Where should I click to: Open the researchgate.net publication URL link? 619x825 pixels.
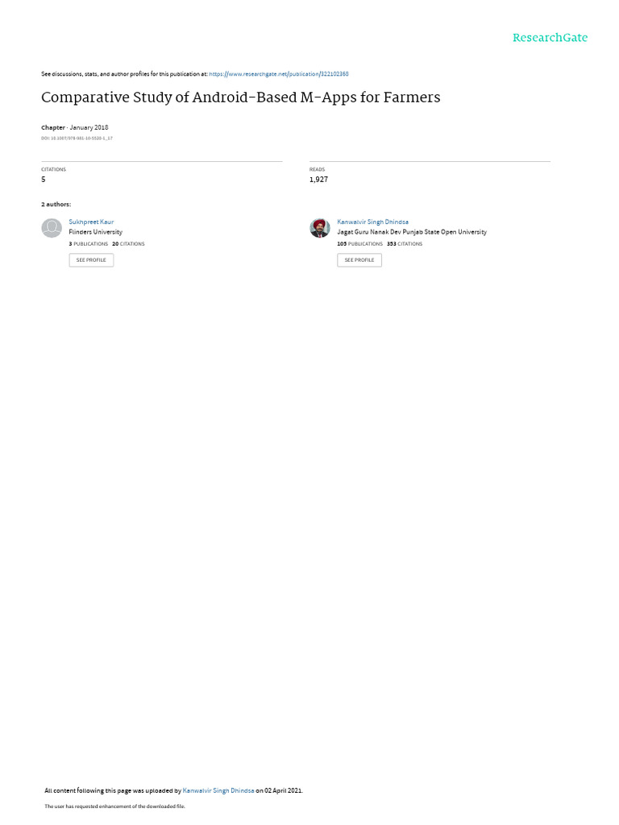click(278, 74)
